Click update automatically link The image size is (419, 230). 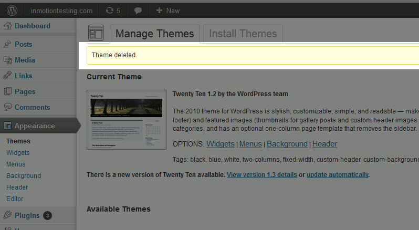pos(337,175)
